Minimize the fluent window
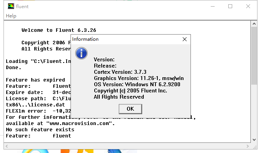261x153 pixels. [x=213, y=7]
